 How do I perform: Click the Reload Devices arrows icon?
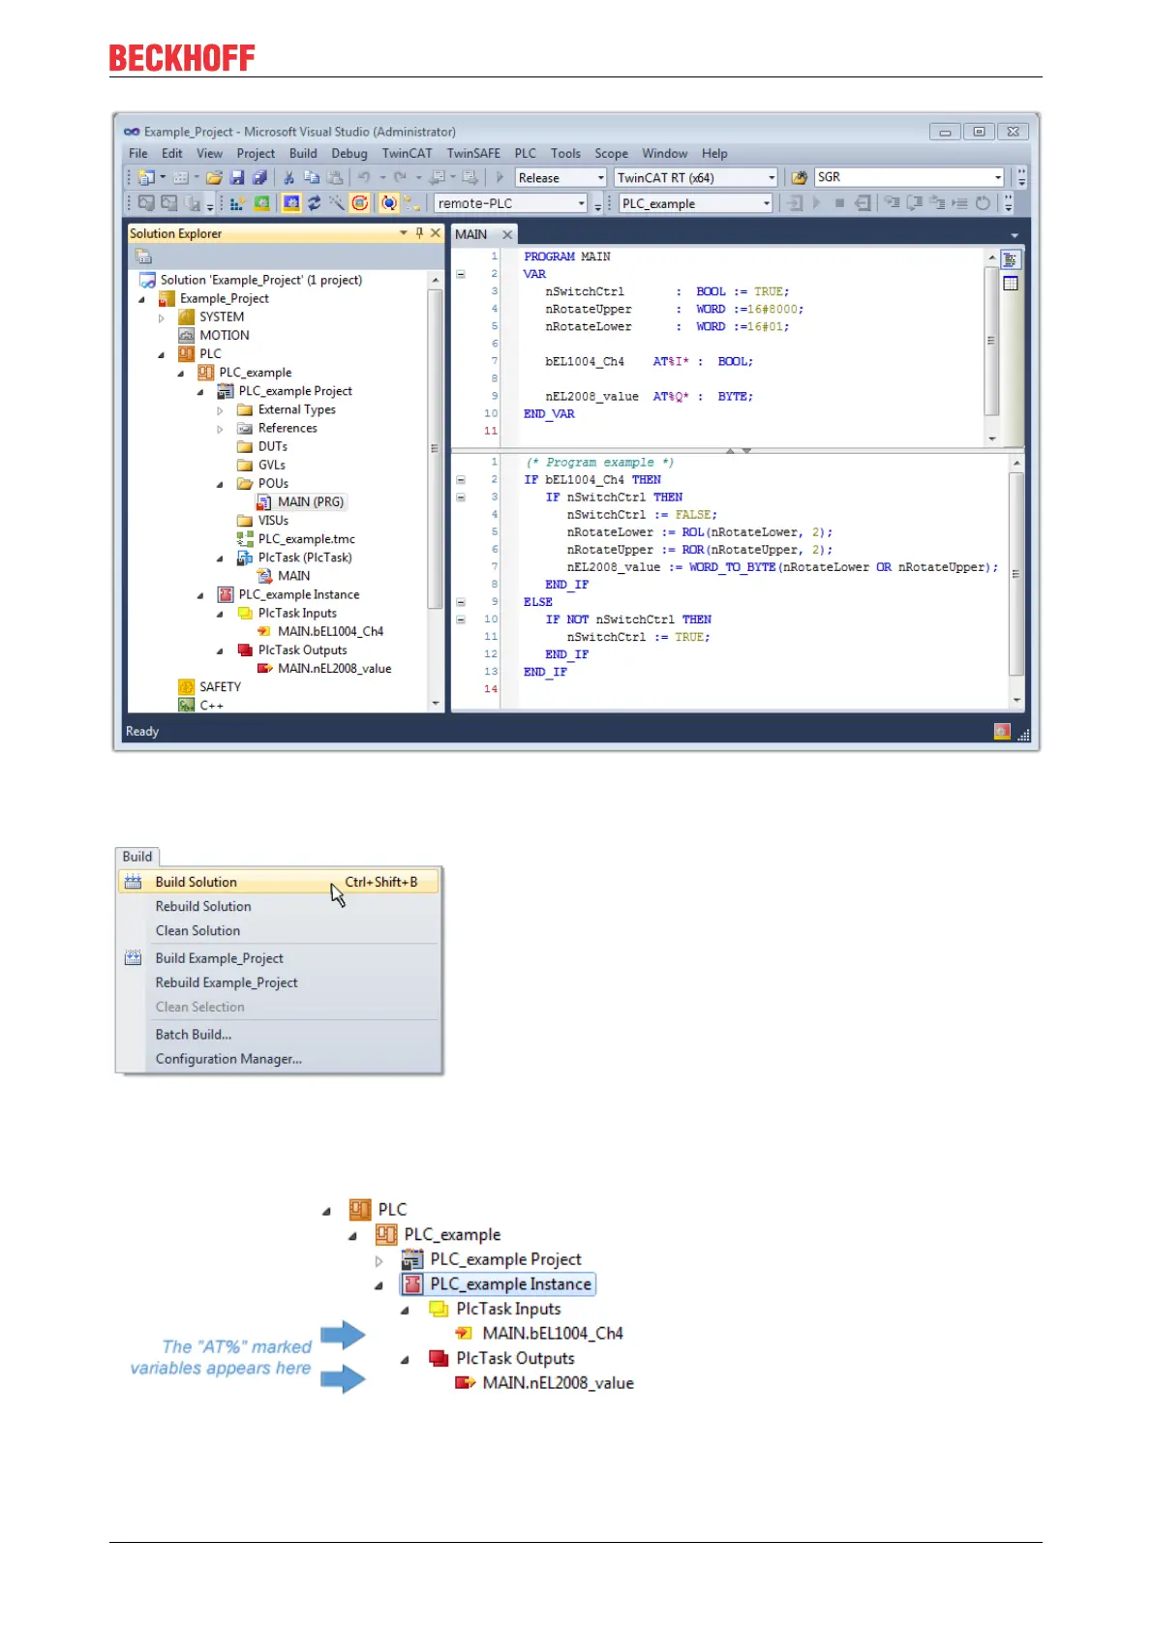314,203
